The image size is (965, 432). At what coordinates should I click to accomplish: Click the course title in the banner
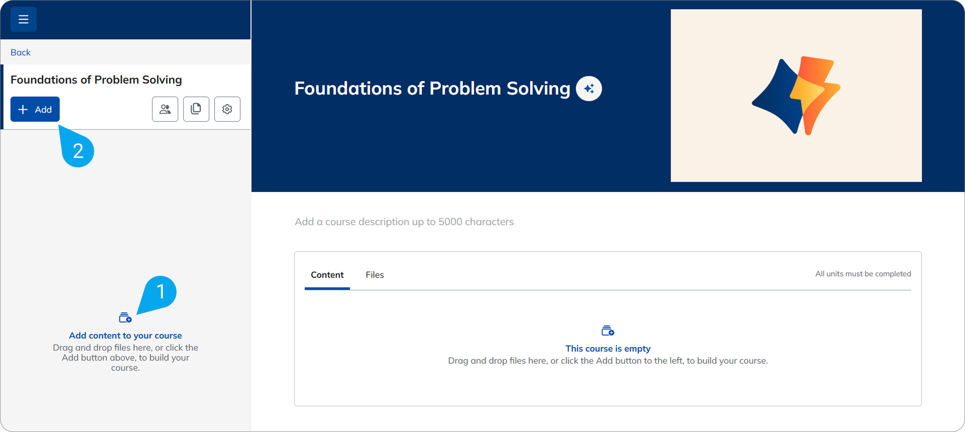432,88
